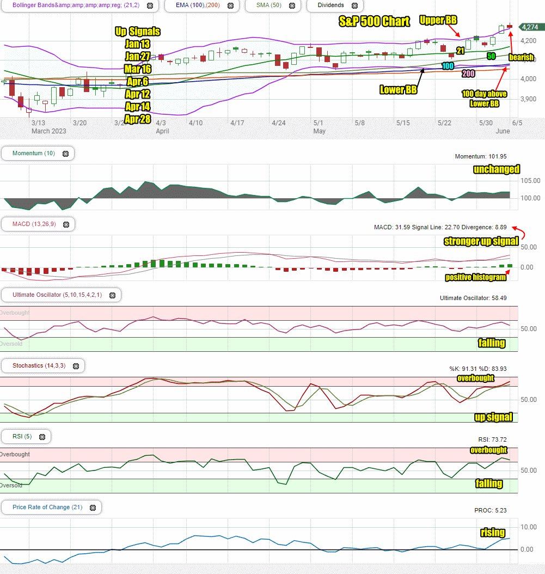The height and width of the screenshot is (574, 545).
Task: Open the Momentum (10) label
Action: coord(34,153)
